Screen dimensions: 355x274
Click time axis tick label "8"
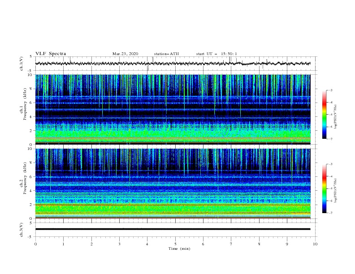click(259, 244)
